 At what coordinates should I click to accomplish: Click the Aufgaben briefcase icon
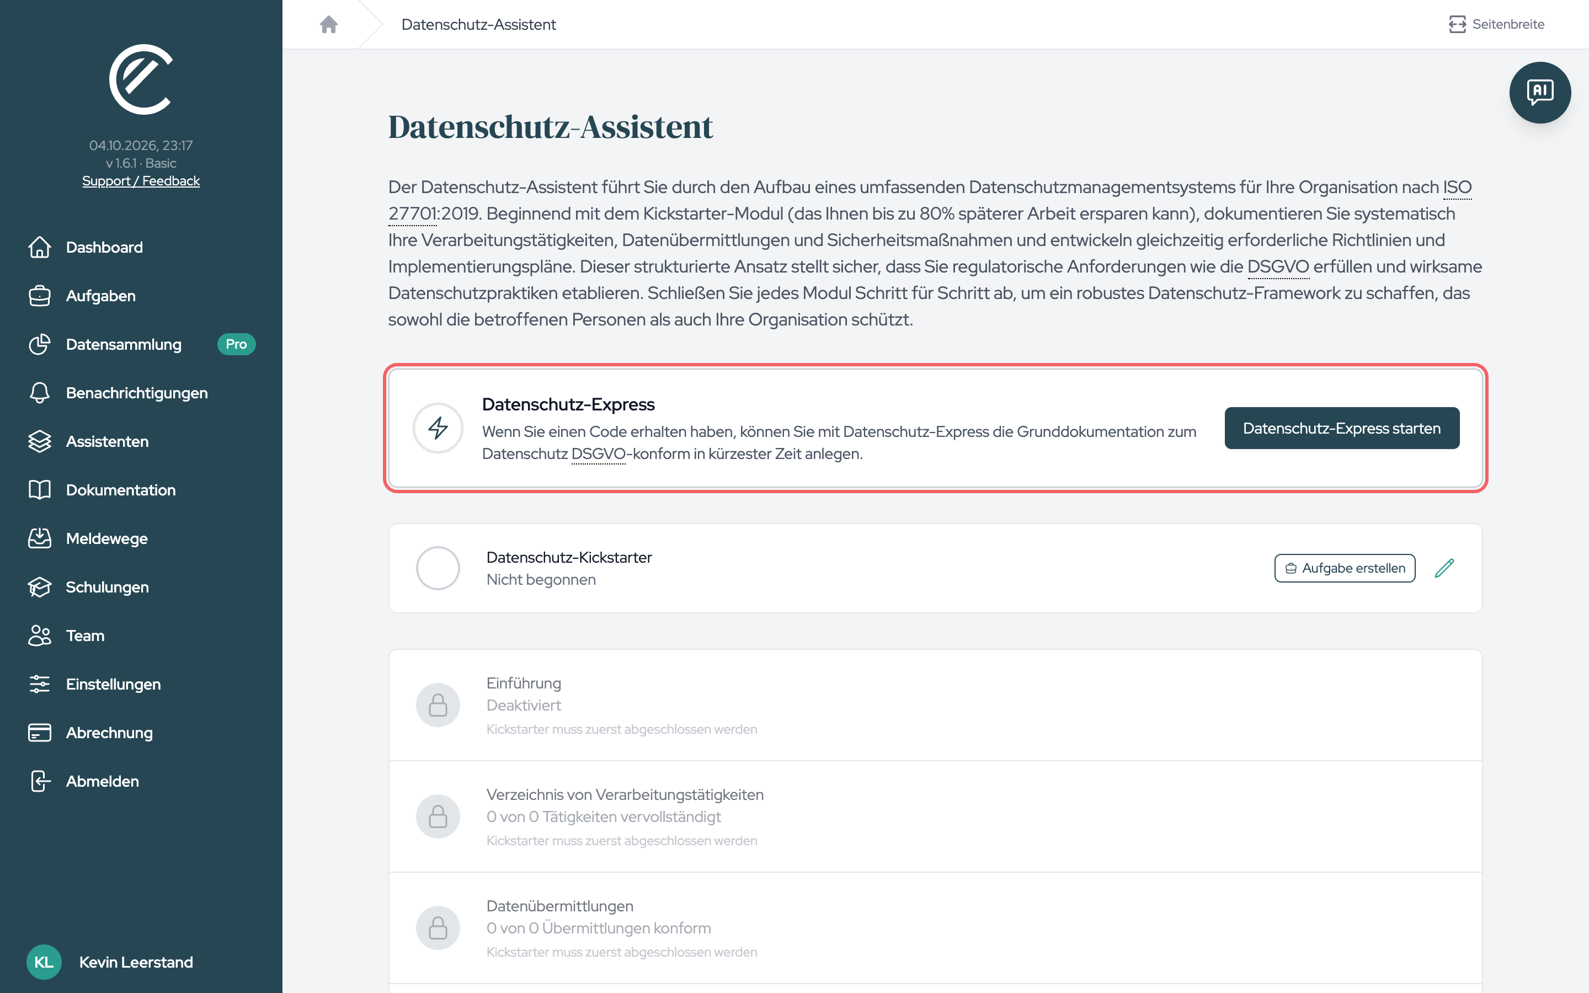39,296
